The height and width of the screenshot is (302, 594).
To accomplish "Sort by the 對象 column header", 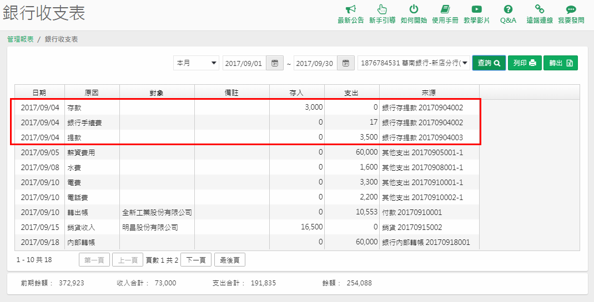I will (157, 93).
